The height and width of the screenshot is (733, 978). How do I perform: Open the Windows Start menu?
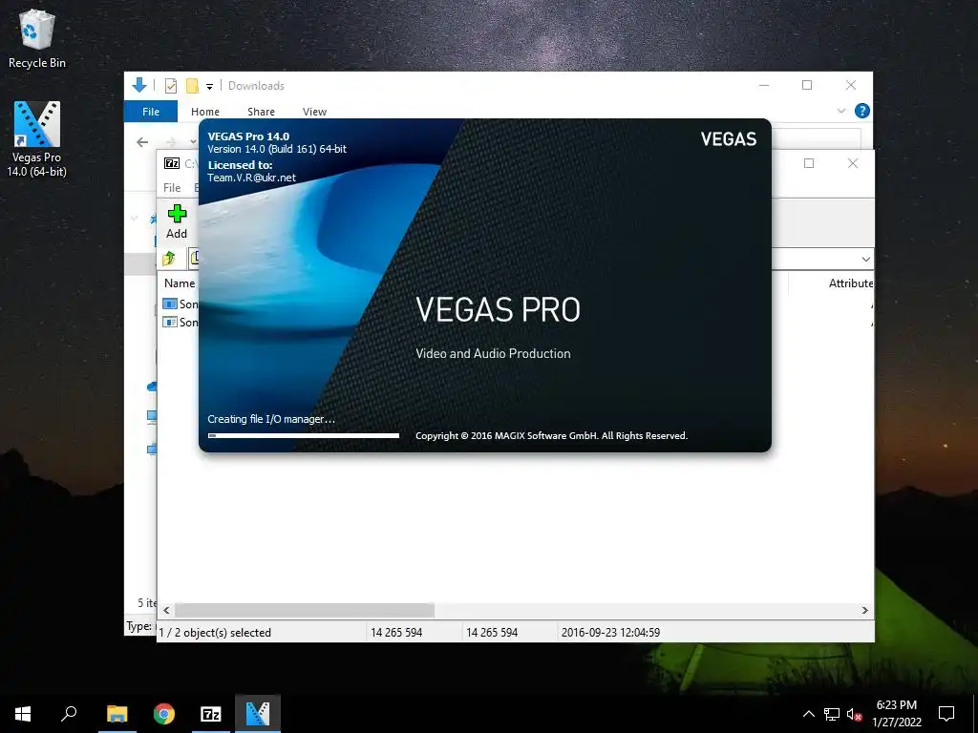23,714
